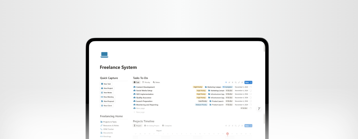Click the lightning automation icon in Tasks To-Do
358x139 pixels.
point(232,82)
